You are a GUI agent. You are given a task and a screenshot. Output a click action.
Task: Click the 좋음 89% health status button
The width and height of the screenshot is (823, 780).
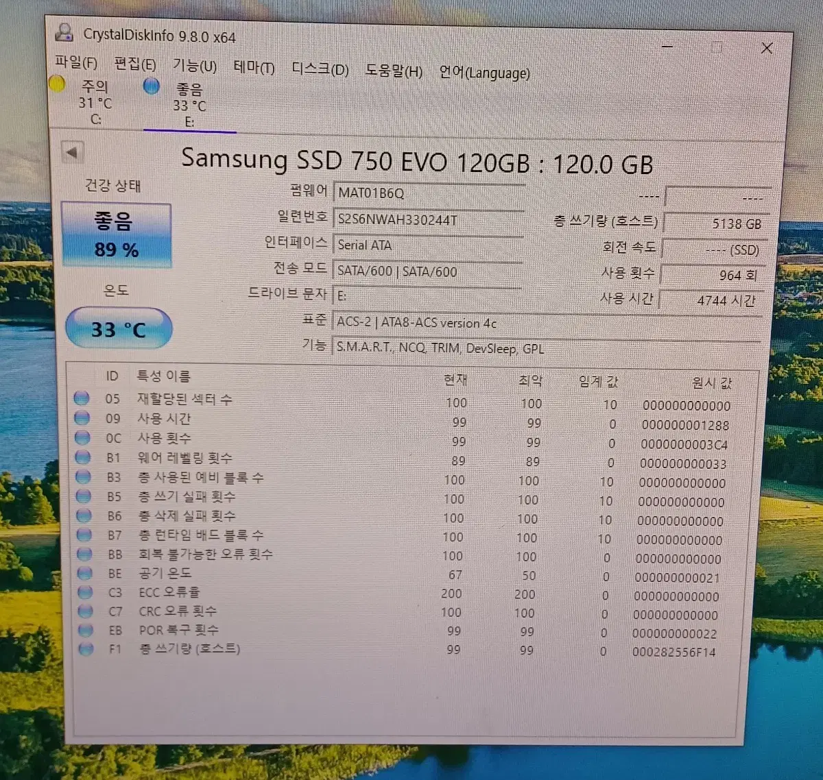pos(116,235)
